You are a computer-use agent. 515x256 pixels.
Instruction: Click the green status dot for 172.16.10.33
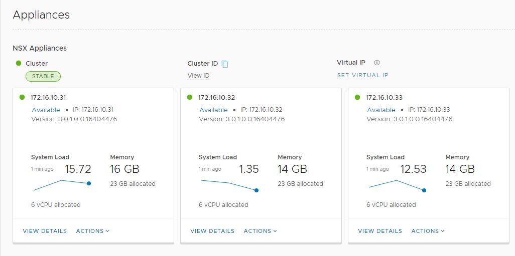click(357, 97)
